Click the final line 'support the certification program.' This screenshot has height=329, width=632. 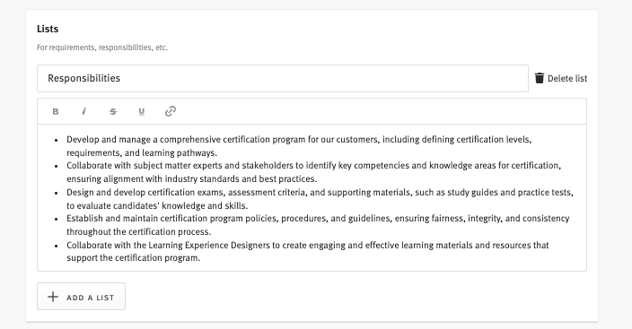tap(134, 257)
